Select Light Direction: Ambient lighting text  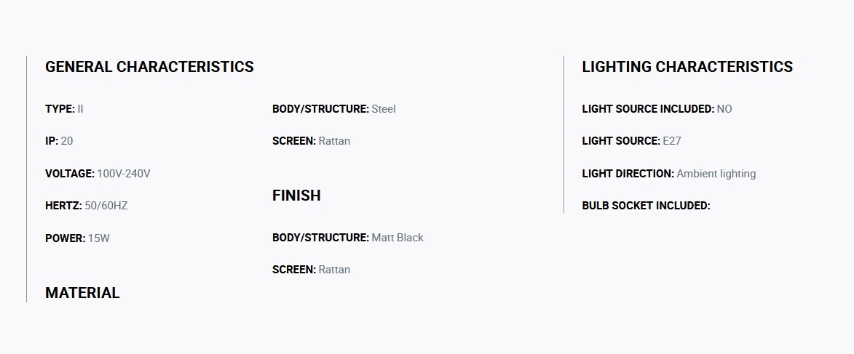[669, 174]
